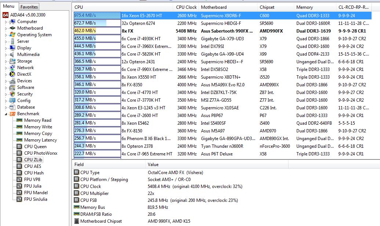Expand the Computer tree node
Screen dimensions: 380x226
click(6, 22)
